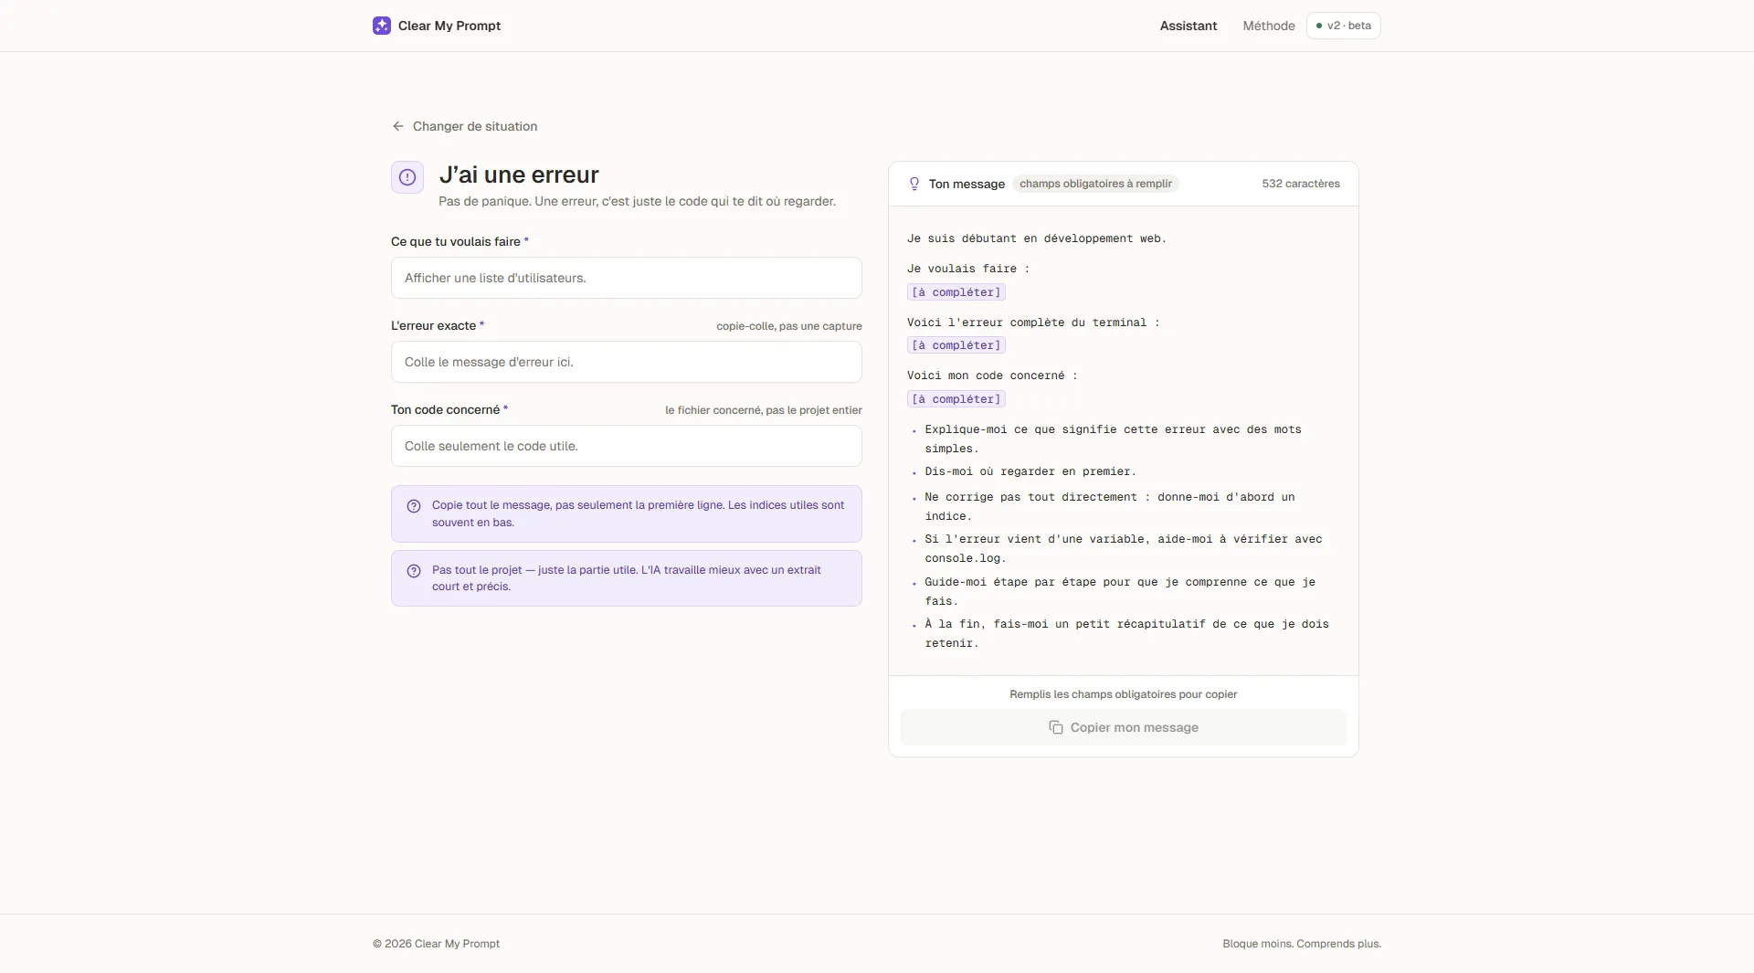The height and width of the screenshot is (973, 1754).
Task: Open the Assistant nav item
Action: (1189, 26)
